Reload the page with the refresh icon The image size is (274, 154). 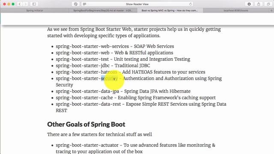point(191,4)
